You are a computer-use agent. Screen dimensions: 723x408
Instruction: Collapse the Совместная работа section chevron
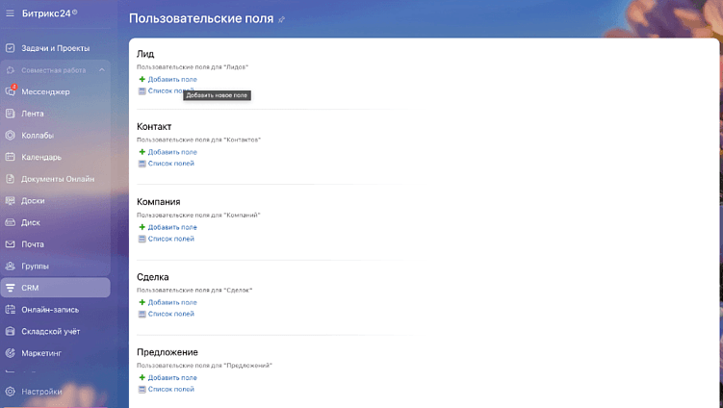(x=101, y=70)
